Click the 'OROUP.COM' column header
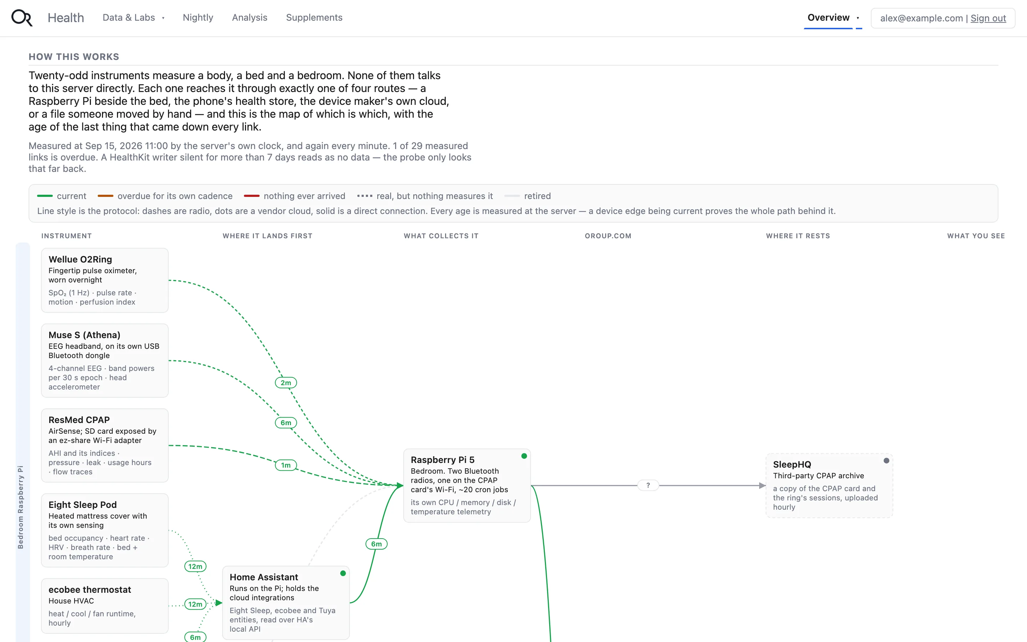The image size is (1027, 642). pyautogui.click(x=608, y=236)
